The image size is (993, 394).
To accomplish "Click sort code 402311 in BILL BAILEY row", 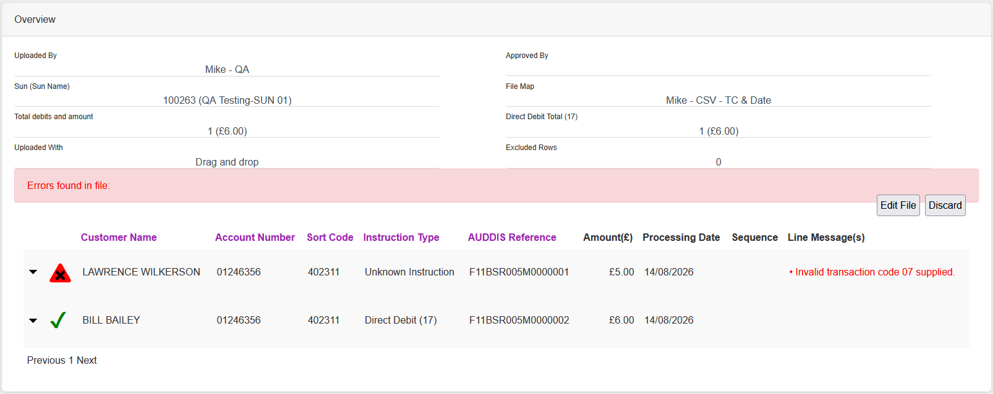I will pyautogui.click(x=323, y=320).
